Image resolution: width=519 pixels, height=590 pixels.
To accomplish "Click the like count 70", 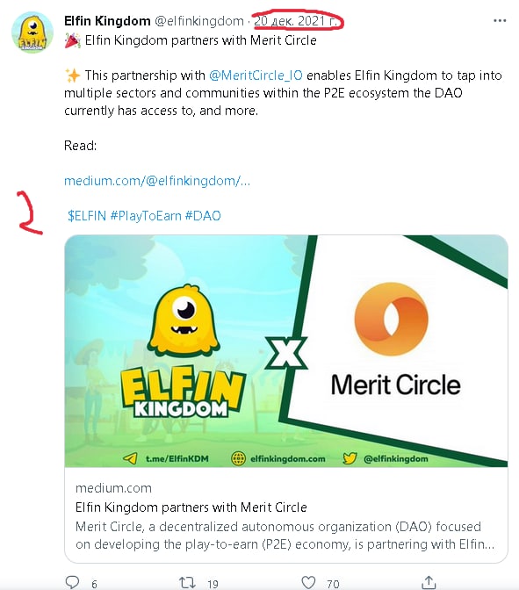I will (x=333, y=584).
